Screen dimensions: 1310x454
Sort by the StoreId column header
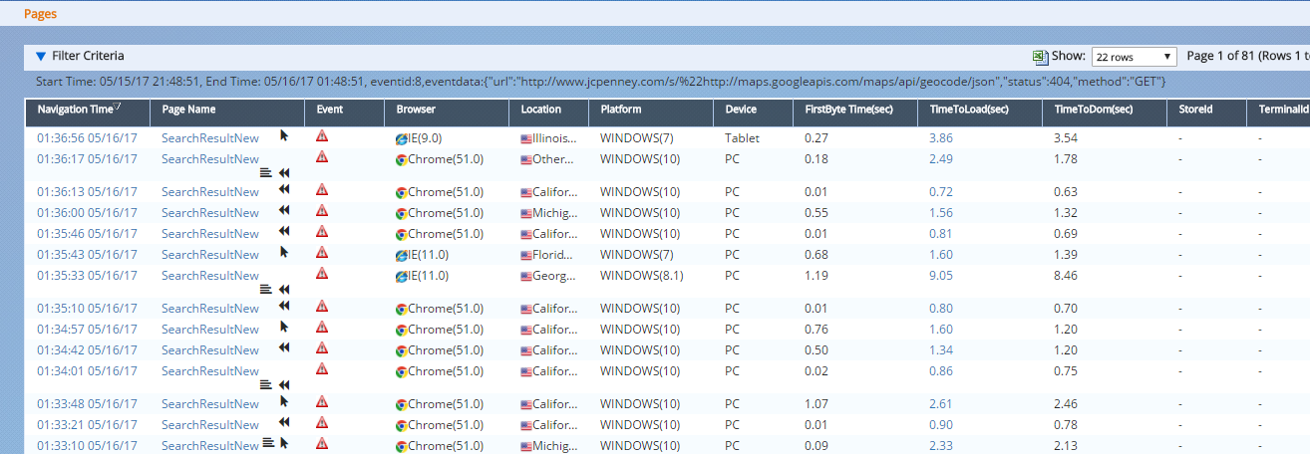pyautogui.click(x=1194, y=110)
